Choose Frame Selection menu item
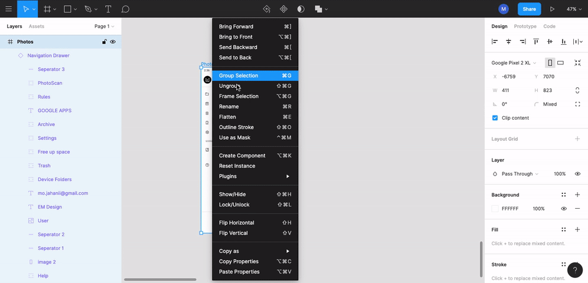Image resolution: width=588 pixels, height=283 pixels. [255, 96]
